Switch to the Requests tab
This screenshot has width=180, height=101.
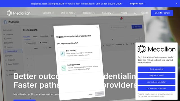(27, 37)
